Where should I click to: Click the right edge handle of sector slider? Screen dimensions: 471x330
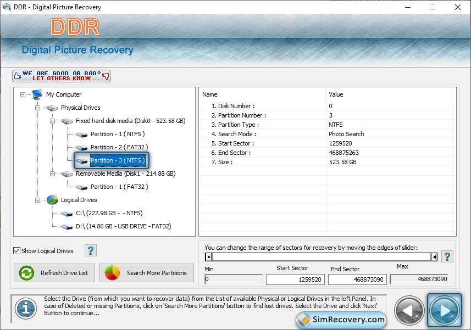(434, 257)
